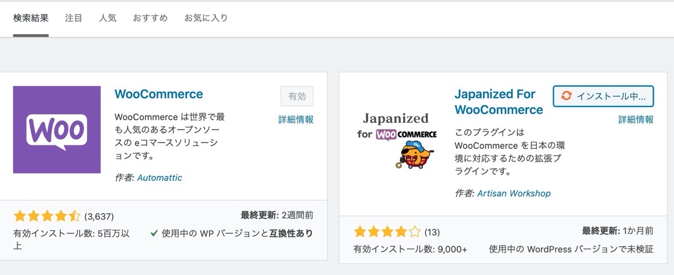Click the WooCommerce star rating
Viewport: 674px width, 275px height.
pyautogui.click(x=47, y=216)
